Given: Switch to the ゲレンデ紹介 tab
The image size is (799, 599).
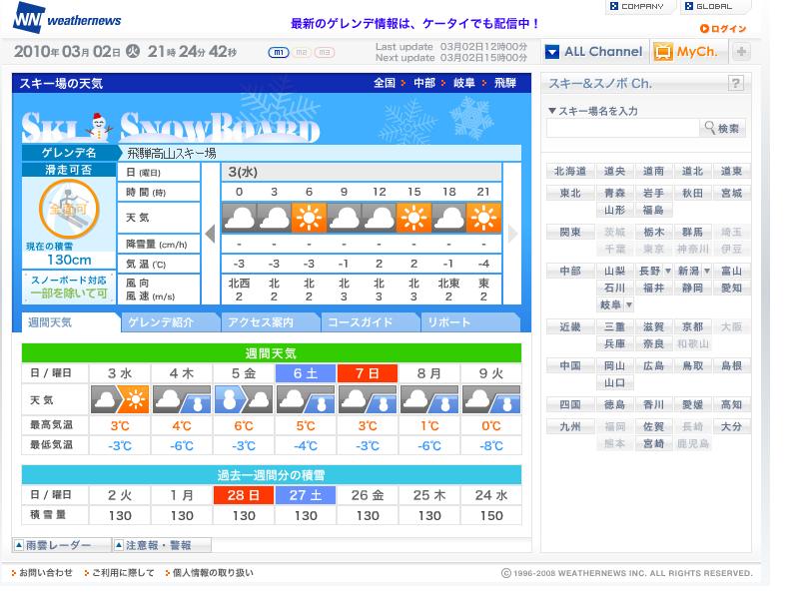Looking at the screenshot, I should pyautogui.click(x=171, y=322).
